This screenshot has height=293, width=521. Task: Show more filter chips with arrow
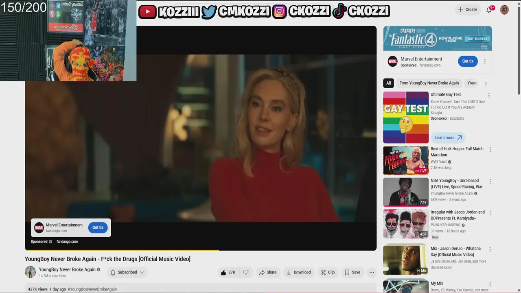pyautogui.click(x=485, y=83)
